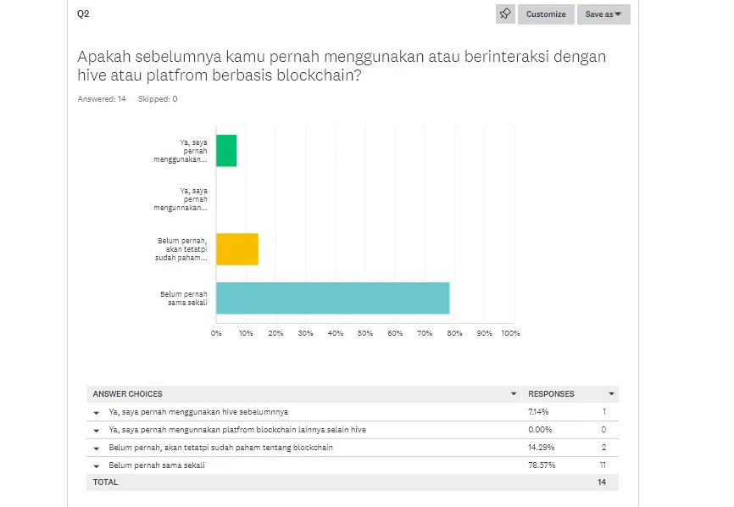
Task: Click the TOTAL label in table footer
Action: tap(105, 482)
